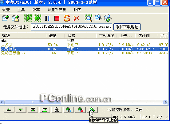Click the globe stop-all icon

81,110
